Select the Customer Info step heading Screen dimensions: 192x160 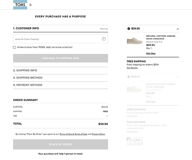(26, 28)
